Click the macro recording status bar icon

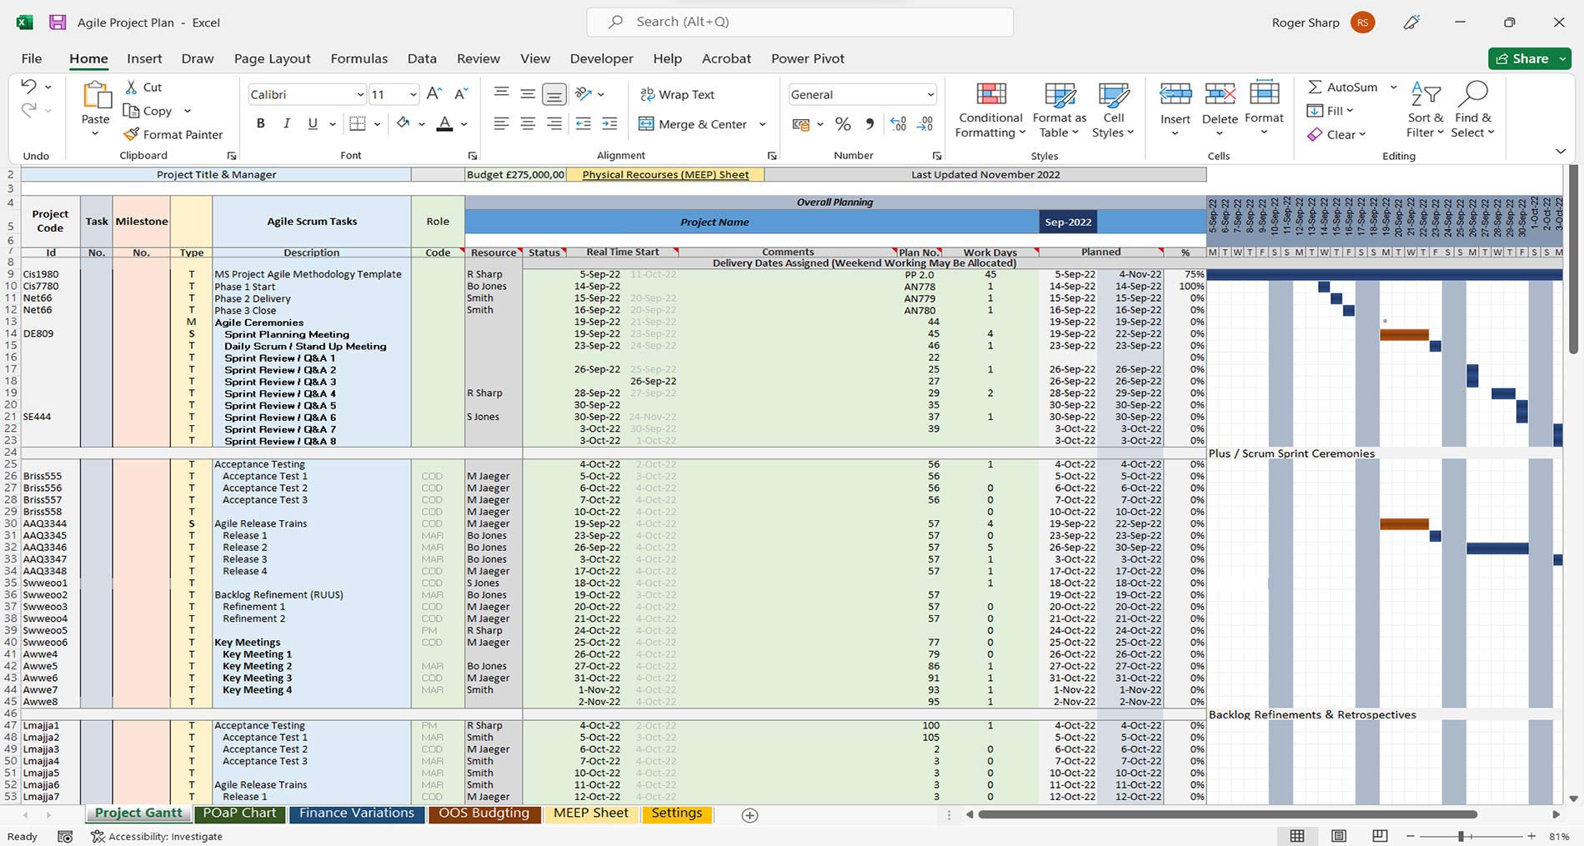coord(65,836)
